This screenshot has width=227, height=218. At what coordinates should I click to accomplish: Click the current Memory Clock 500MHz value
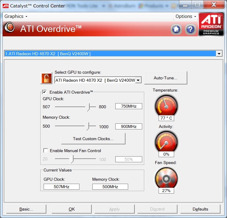point(110,187)
